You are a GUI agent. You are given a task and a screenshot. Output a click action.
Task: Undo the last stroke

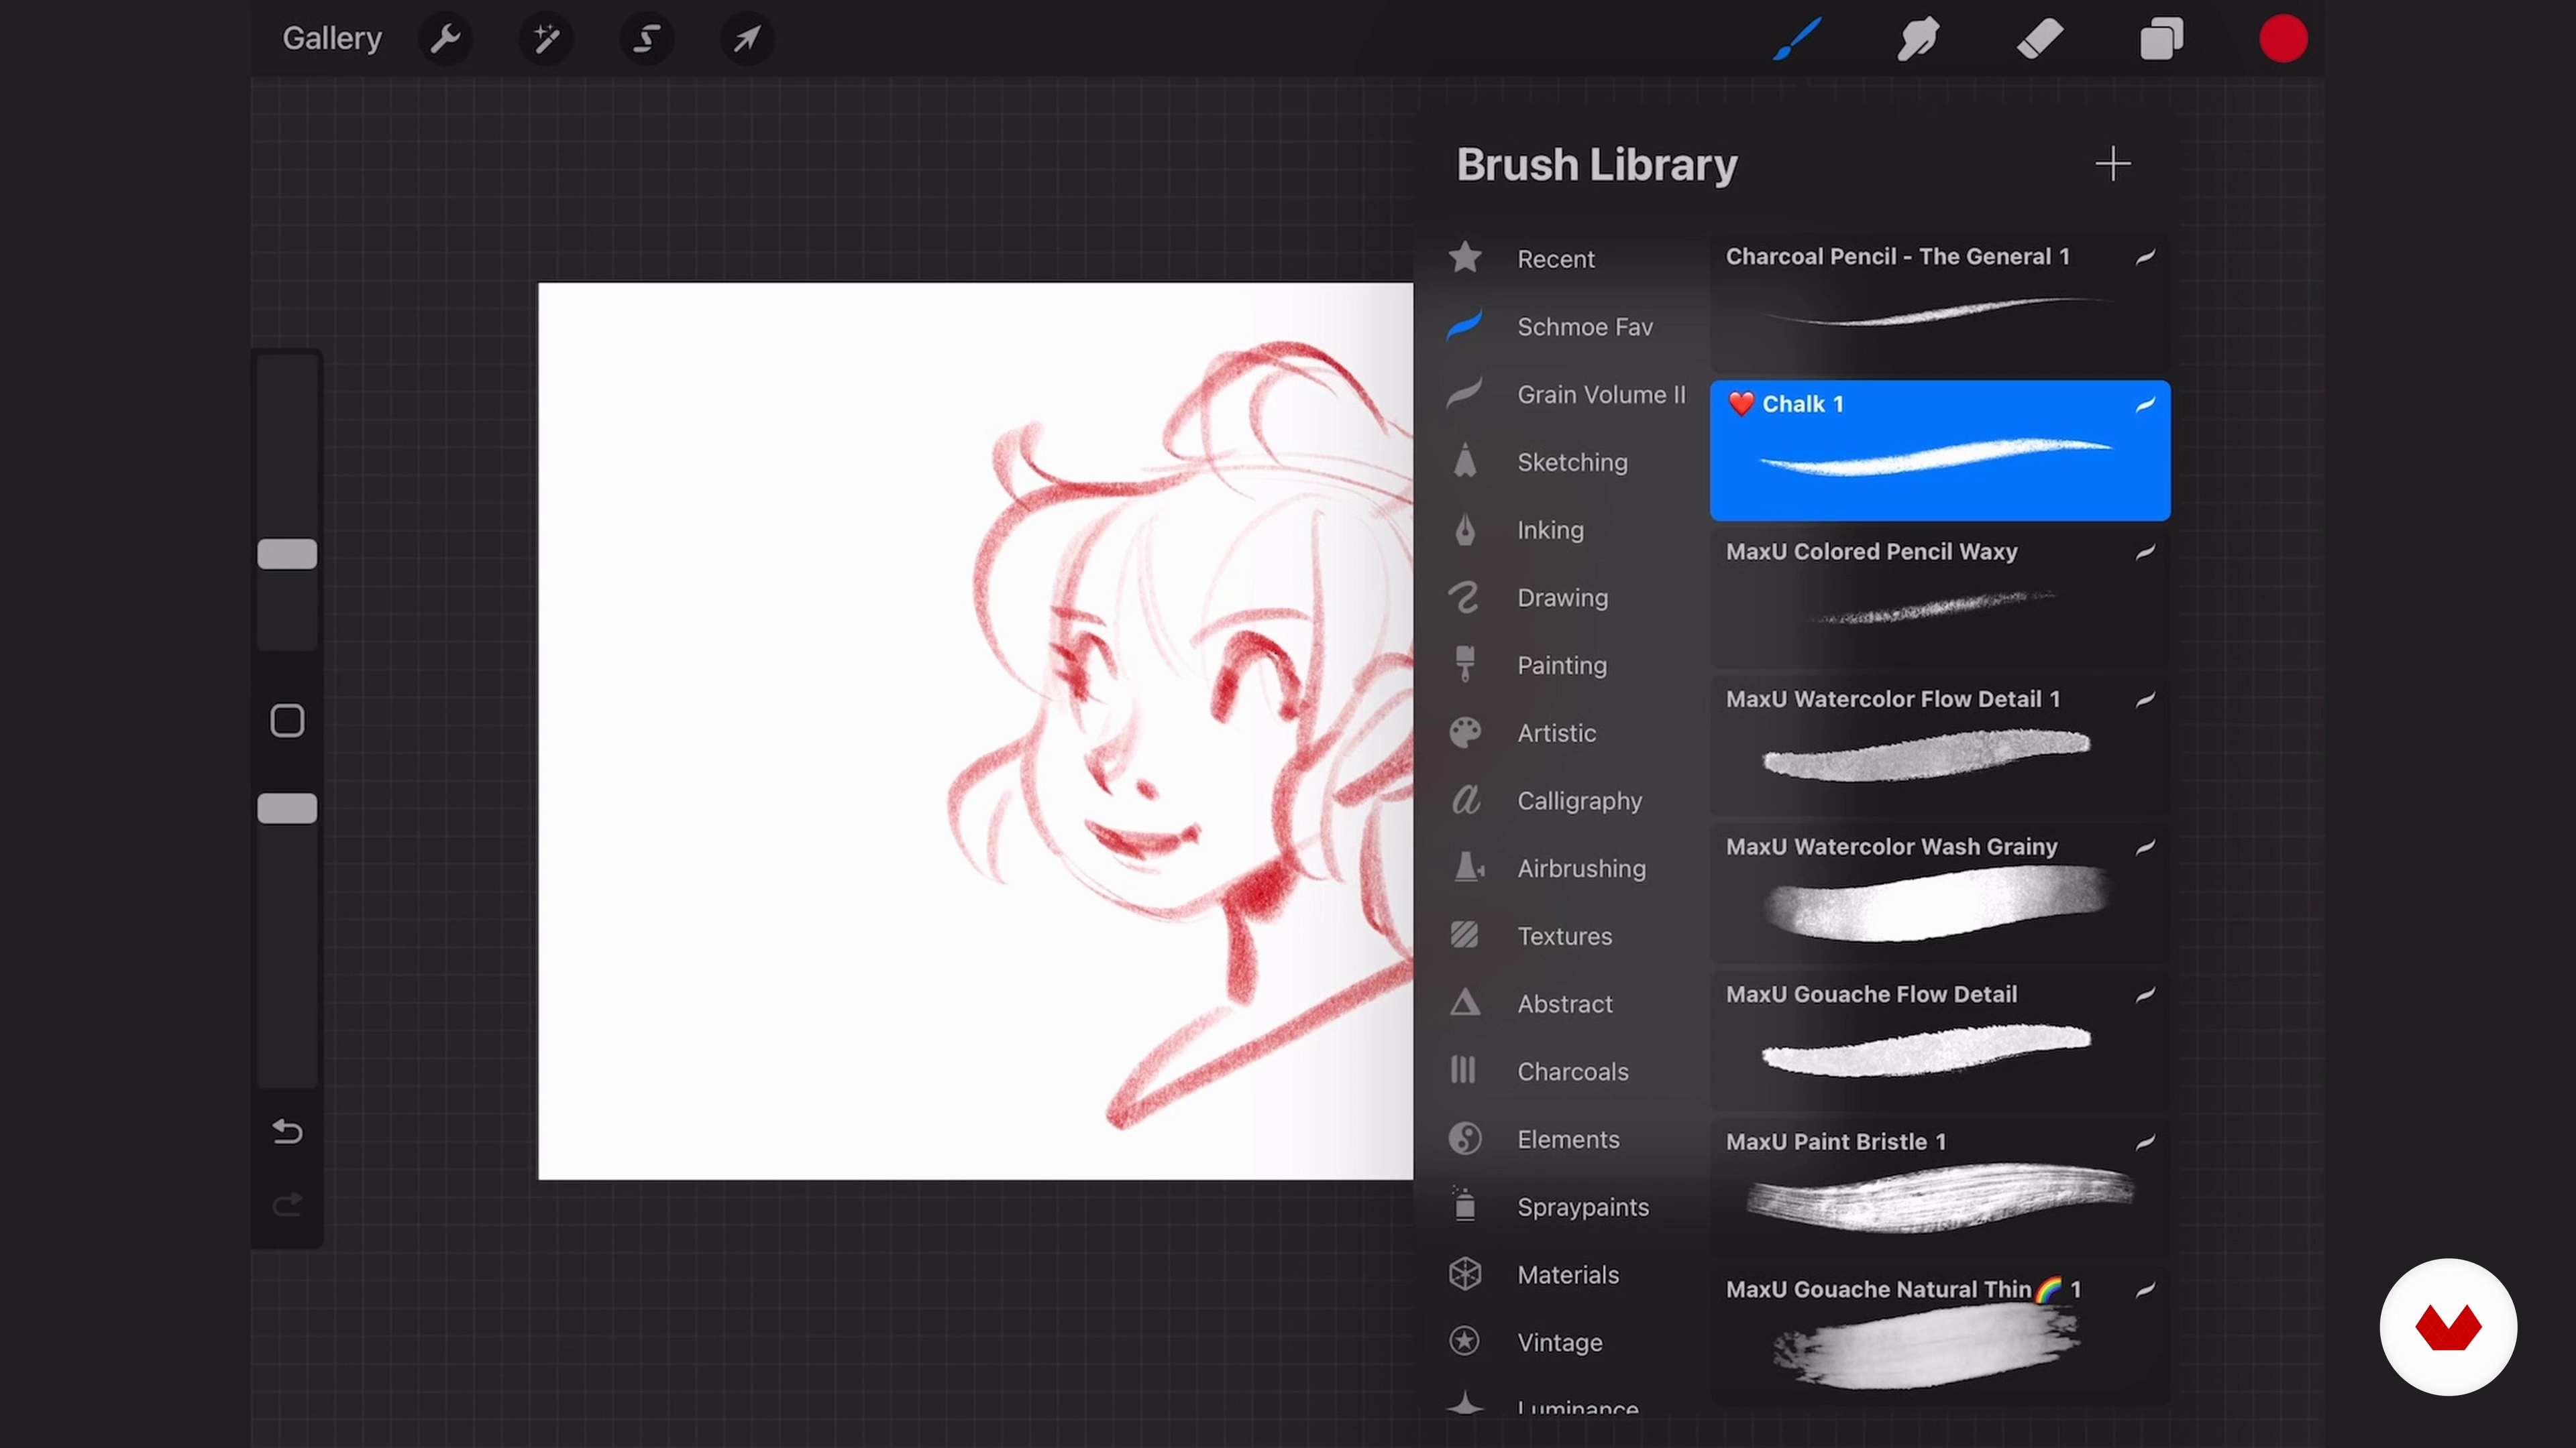pyautogui.click(x=287, y=1131)
